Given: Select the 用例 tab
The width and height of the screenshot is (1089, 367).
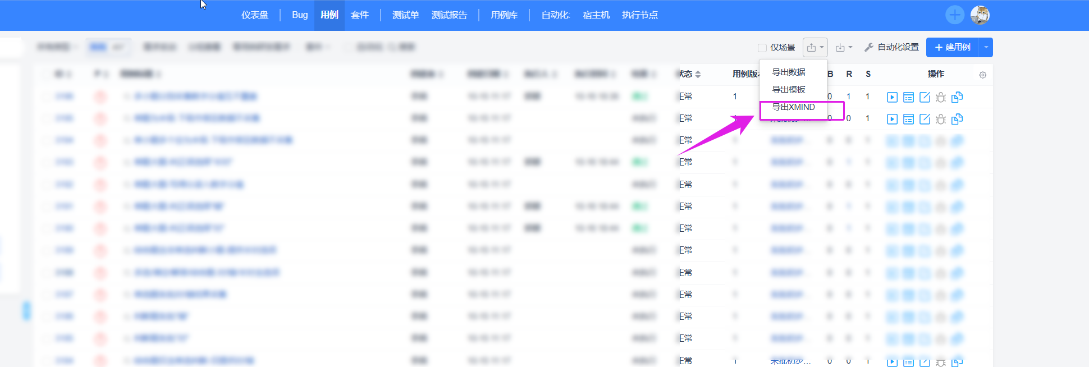Looking at the screenshot, I should tap(330, 15).
